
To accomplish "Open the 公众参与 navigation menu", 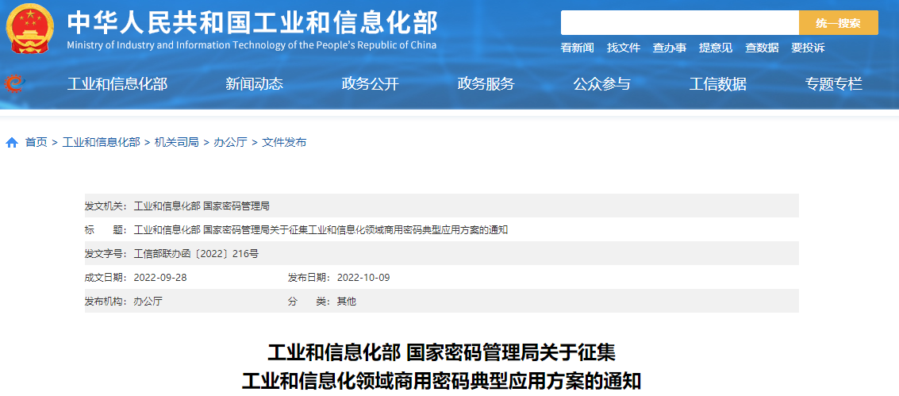I will (x=602, y=84).
